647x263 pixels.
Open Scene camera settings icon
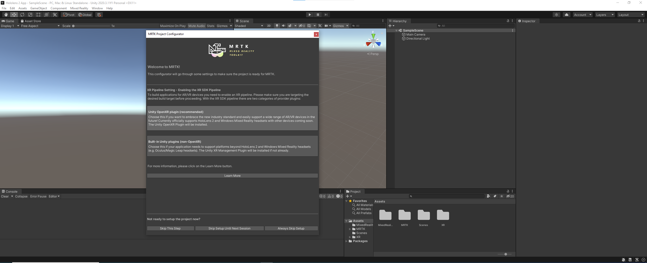328,26
